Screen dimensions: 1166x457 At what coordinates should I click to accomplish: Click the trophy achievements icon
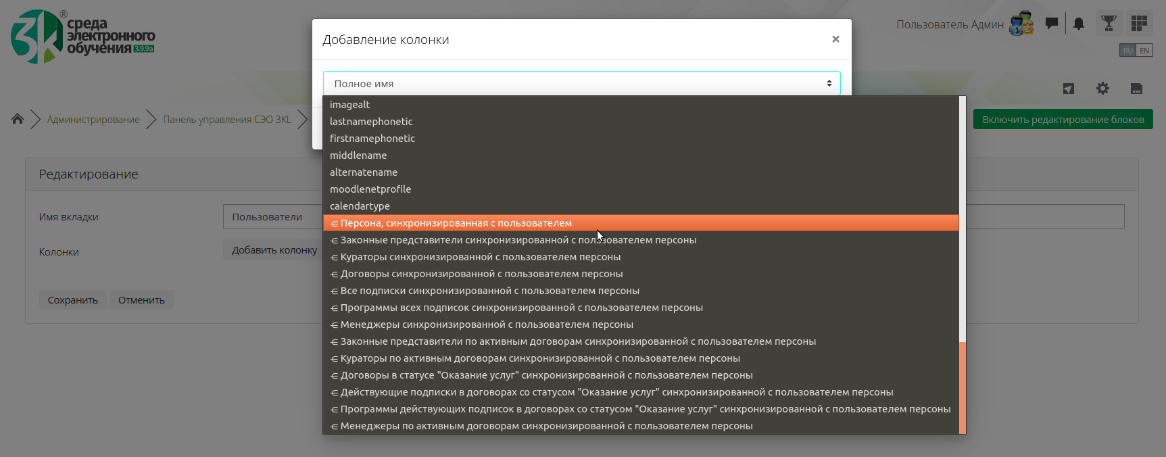1109,24
